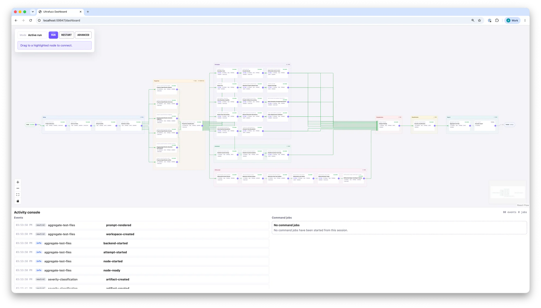Click plus handle on Payable Fallback Accounting node

click(263, 102)
